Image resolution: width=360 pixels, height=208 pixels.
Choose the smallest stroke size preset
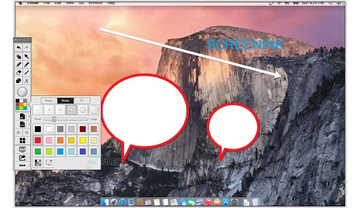pyautogui.click(x=38, y=110)
